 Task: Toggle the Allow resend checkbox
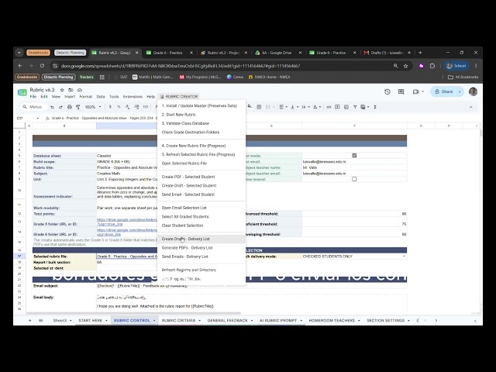354,179
